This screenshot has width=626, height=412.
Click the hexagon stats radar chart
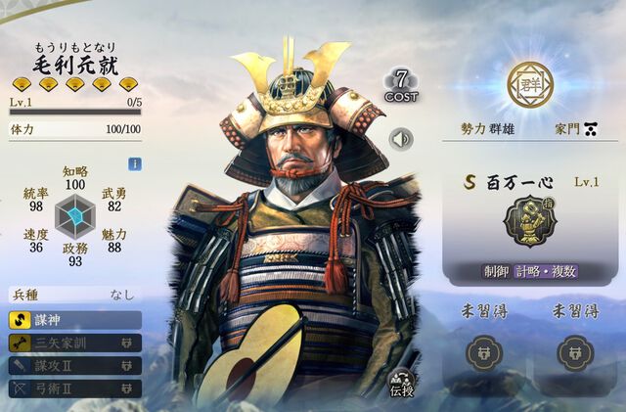click(x=75, y=217)
